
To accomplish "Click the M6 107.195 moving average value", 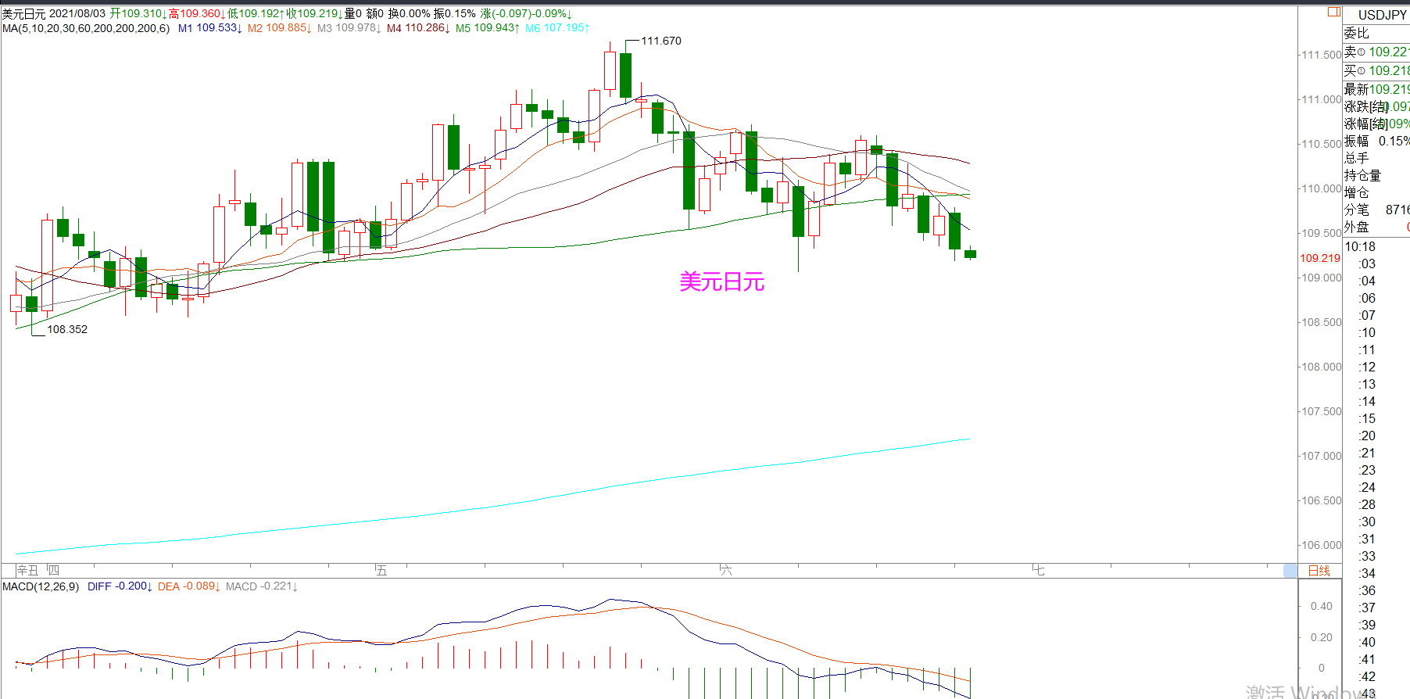I will [557, 28].
